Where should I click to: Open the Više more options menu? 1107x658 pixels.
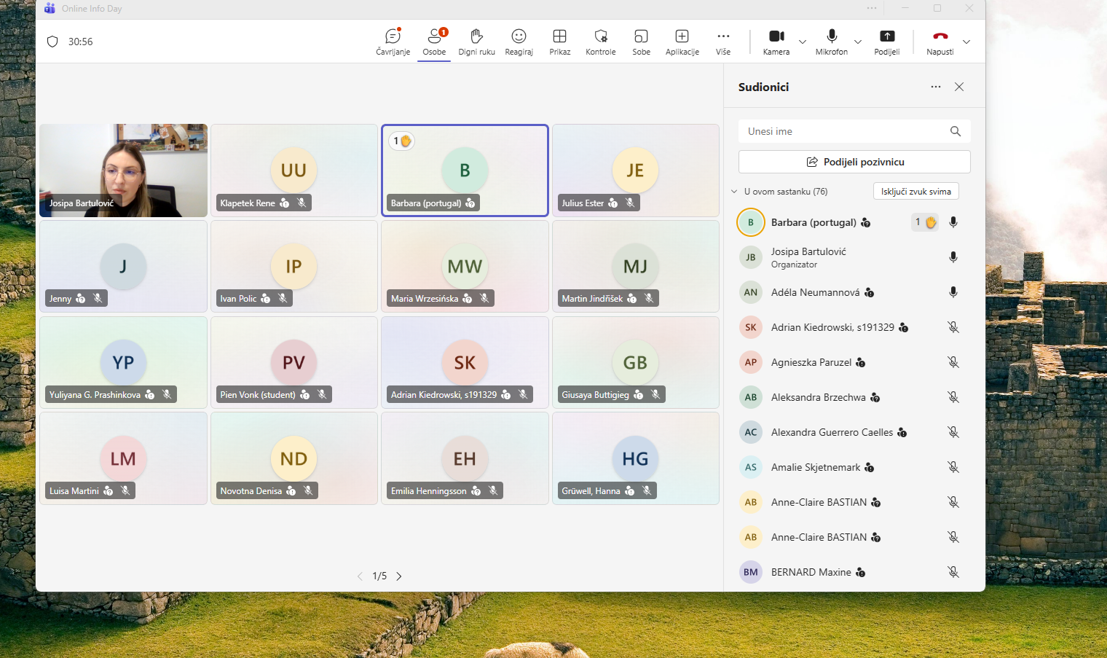click(x=722, y=42)
